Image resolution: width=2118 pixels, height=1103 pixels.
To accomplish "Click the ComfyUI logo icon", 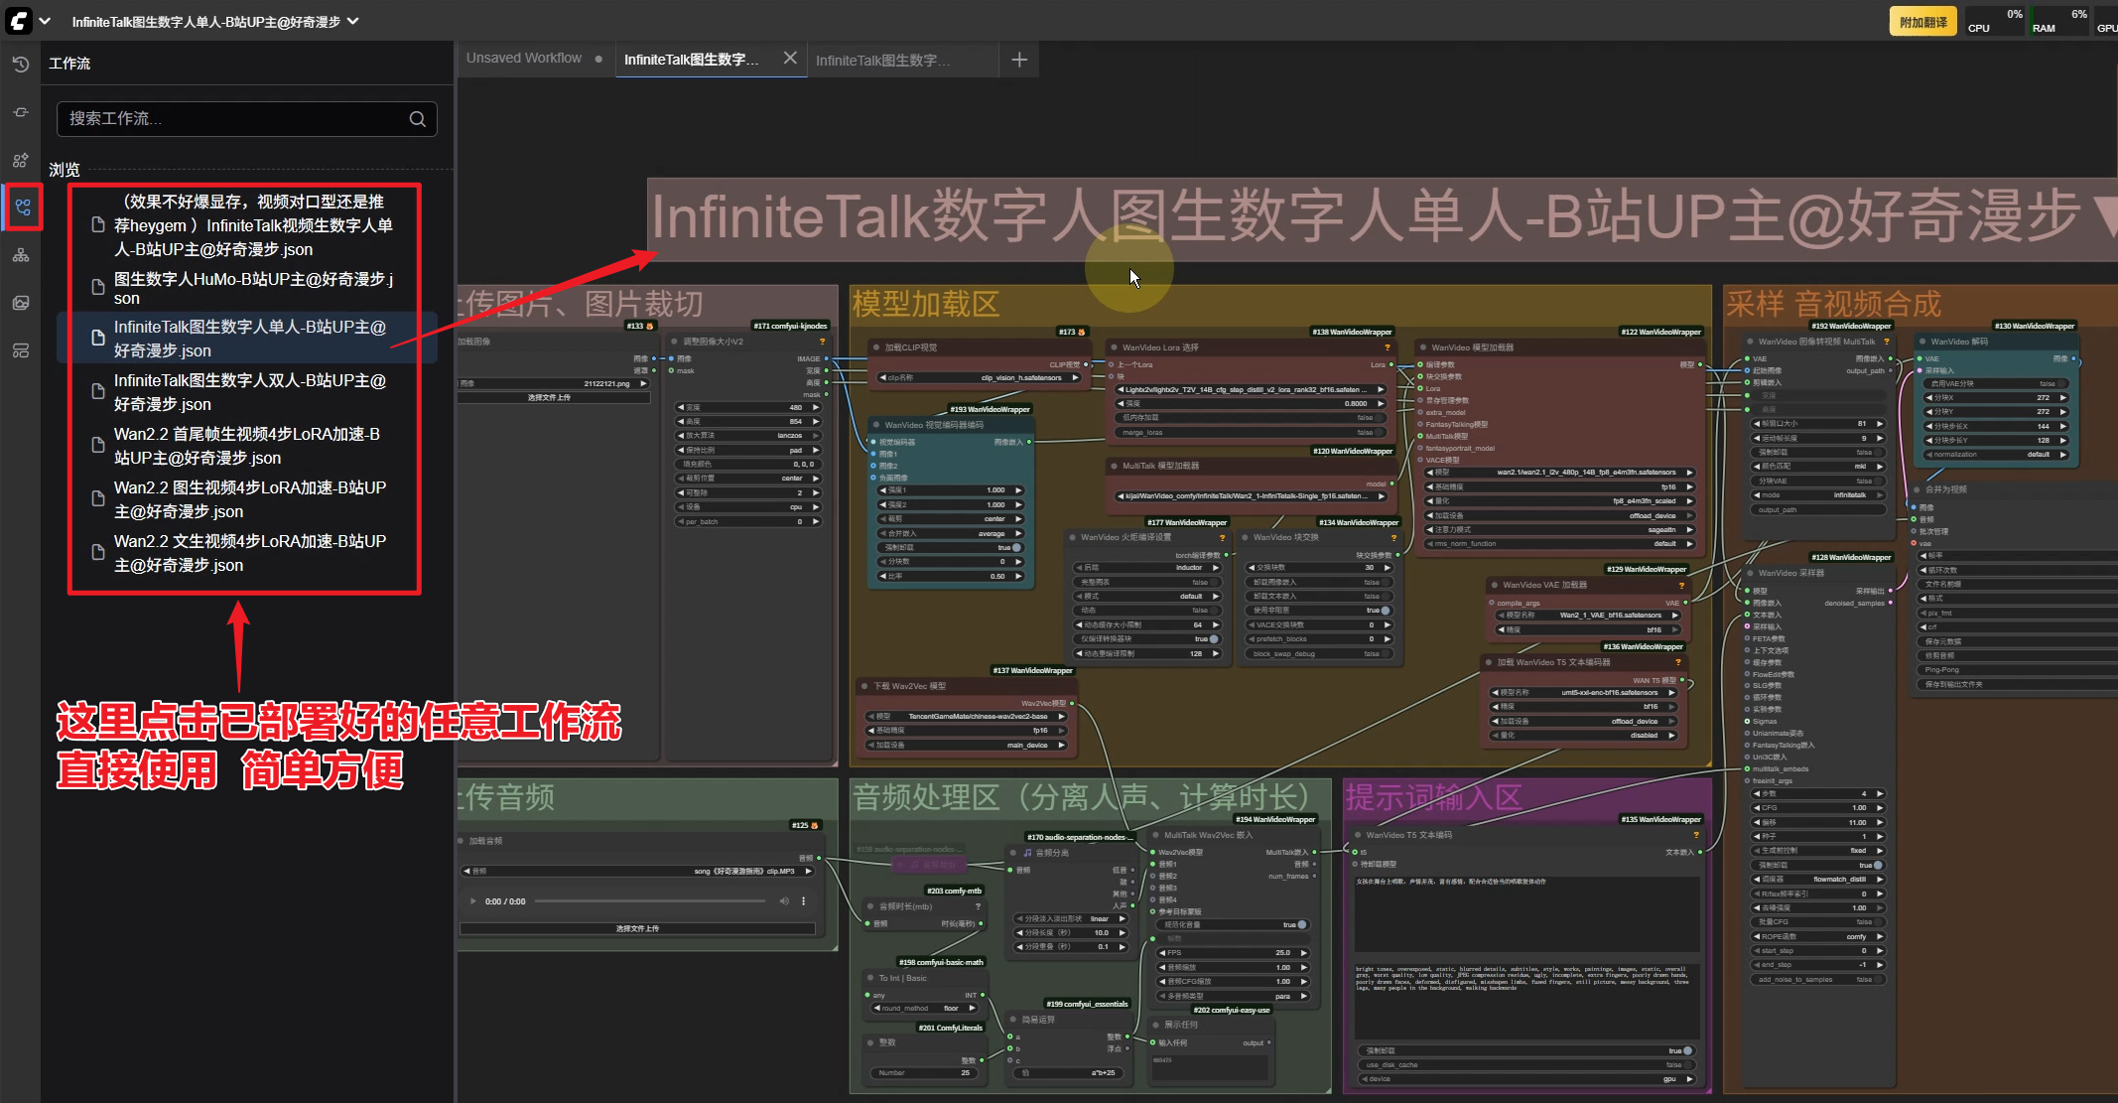I will click(18, 21).
